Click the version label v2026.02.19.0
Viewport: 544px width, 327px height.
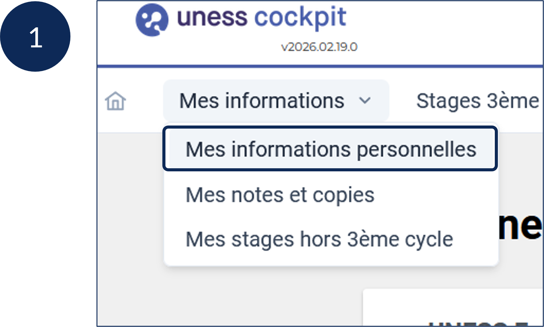point(319,47)
